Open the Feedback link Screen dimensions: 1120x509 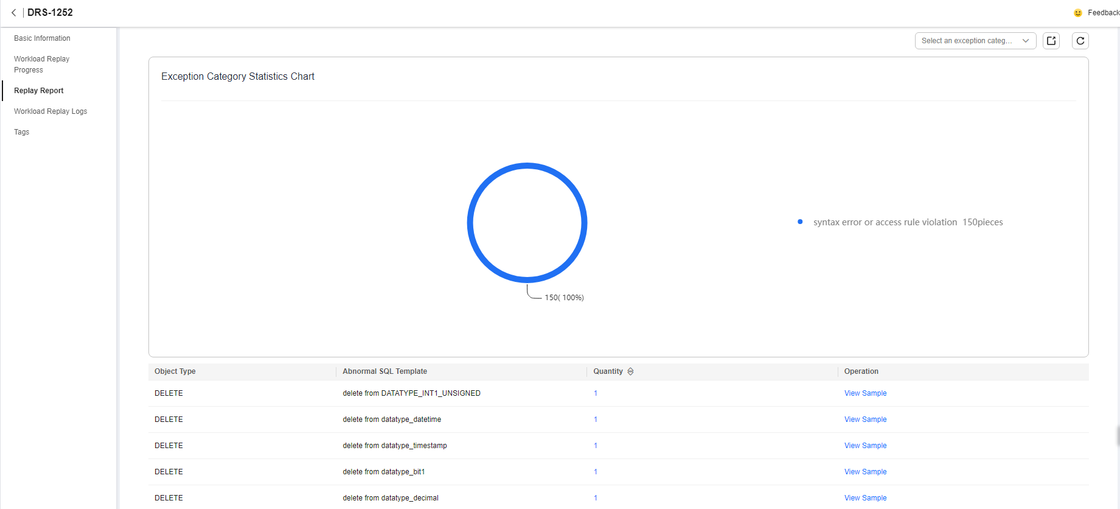tap(1103, 13)
